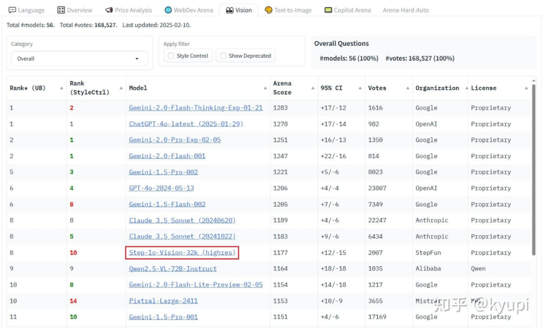Click the votes value 8023
The image size is (543, 329).
pyautogui.click(x=376, y=172)
